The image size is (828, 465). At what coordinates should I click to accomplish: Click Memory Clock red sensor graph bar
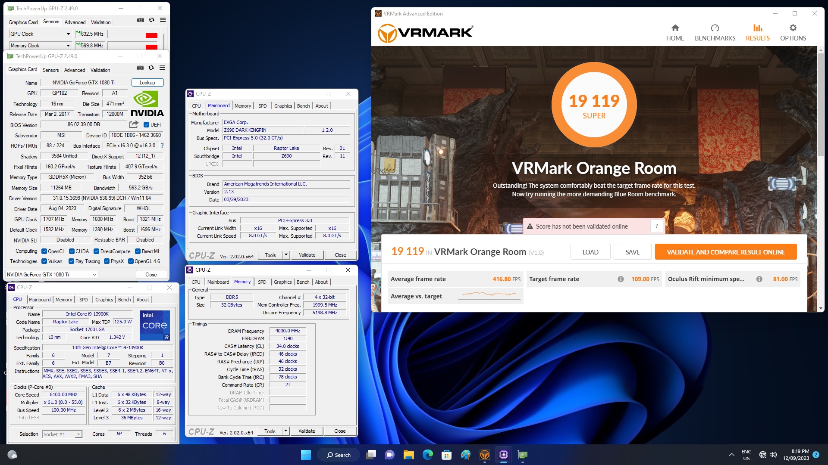151,47
